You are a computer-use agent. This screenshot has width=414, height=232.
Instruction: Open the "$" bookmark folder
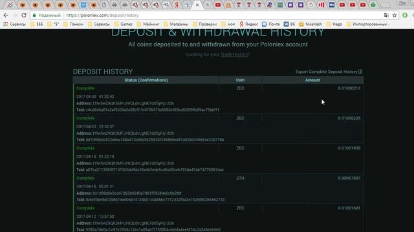pos(53,24)
